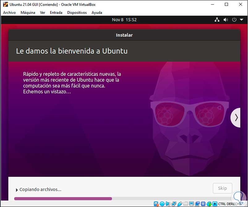
Task: Click the VirtualBox app icon in title bar
Action: 6,4
